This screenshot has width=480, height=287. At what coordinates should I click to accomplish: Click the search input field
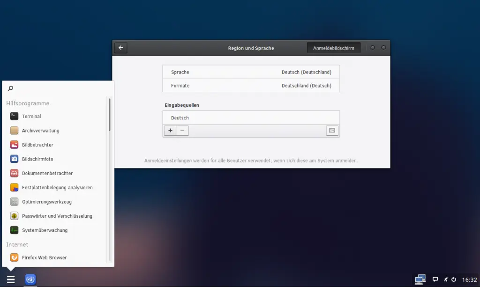pos(56,88)
